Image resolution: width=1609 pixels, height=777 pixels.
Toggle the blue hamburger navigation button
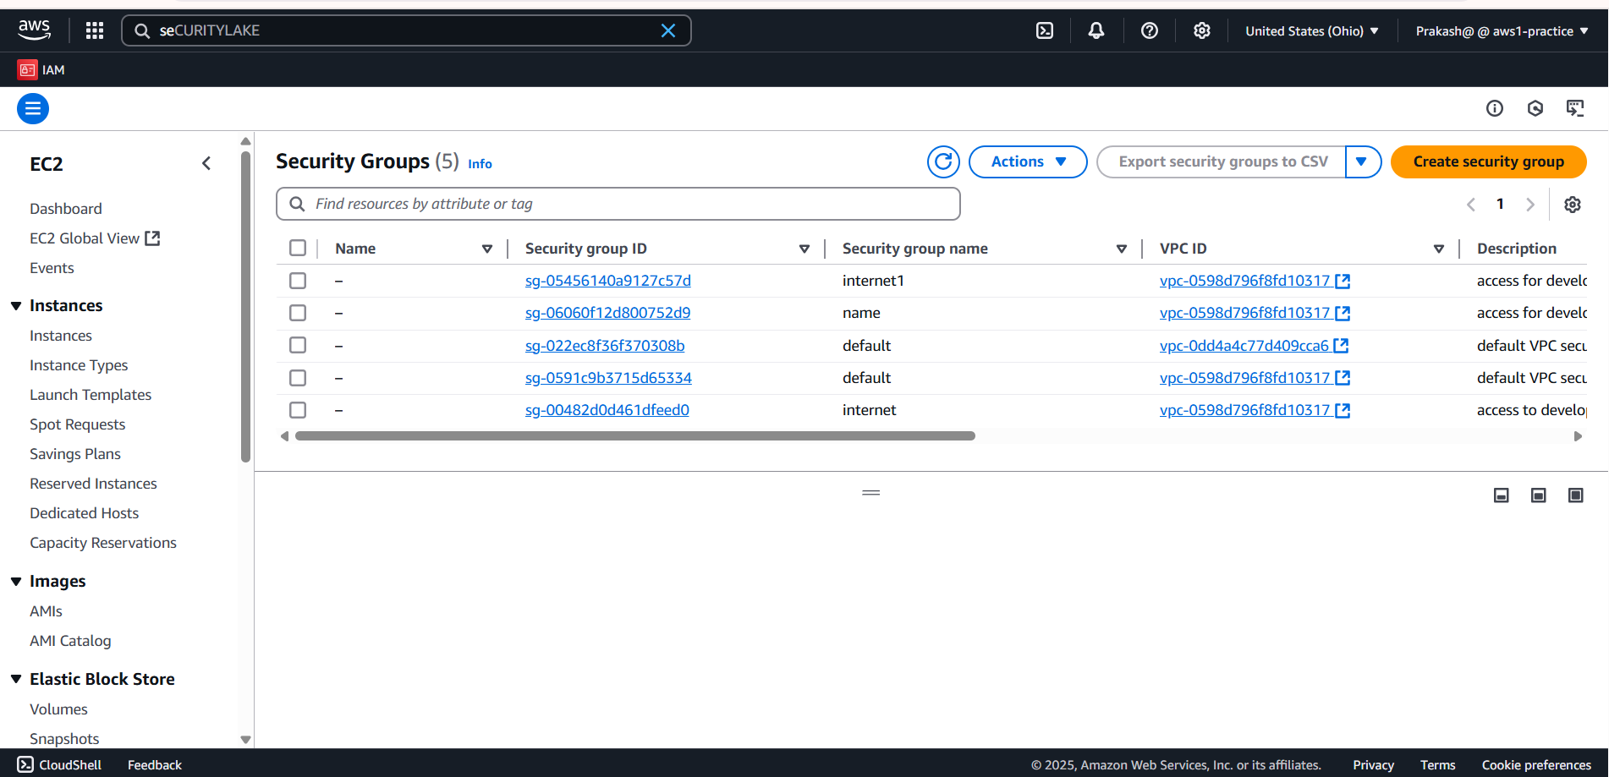(x=33, y=108)
